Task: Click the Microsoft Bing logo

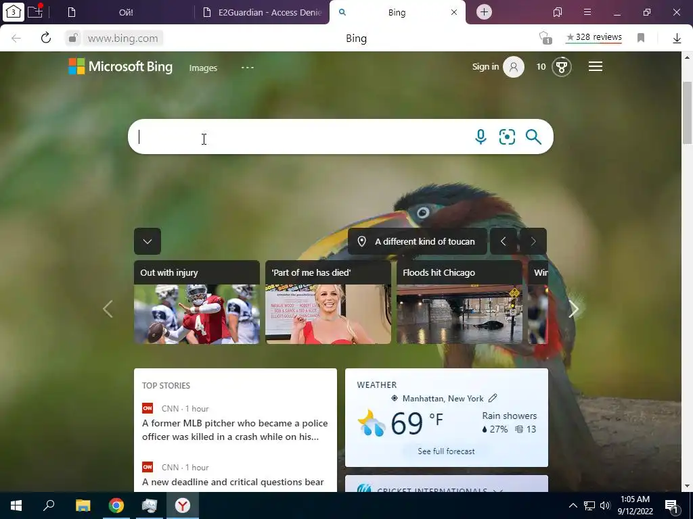Action: click(120, 67)
